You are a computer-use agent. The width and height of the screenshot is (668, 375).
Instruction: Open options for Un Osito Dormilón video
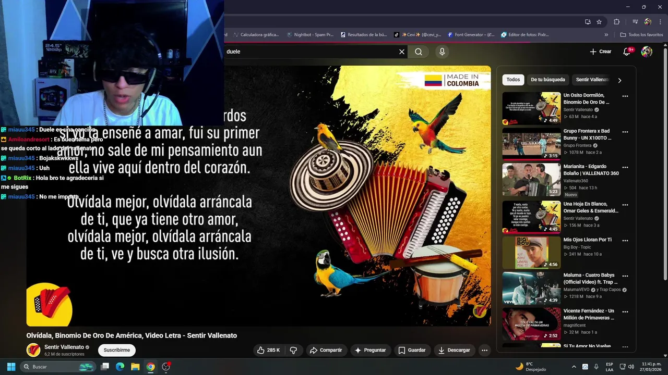click(x=625, y=96)
